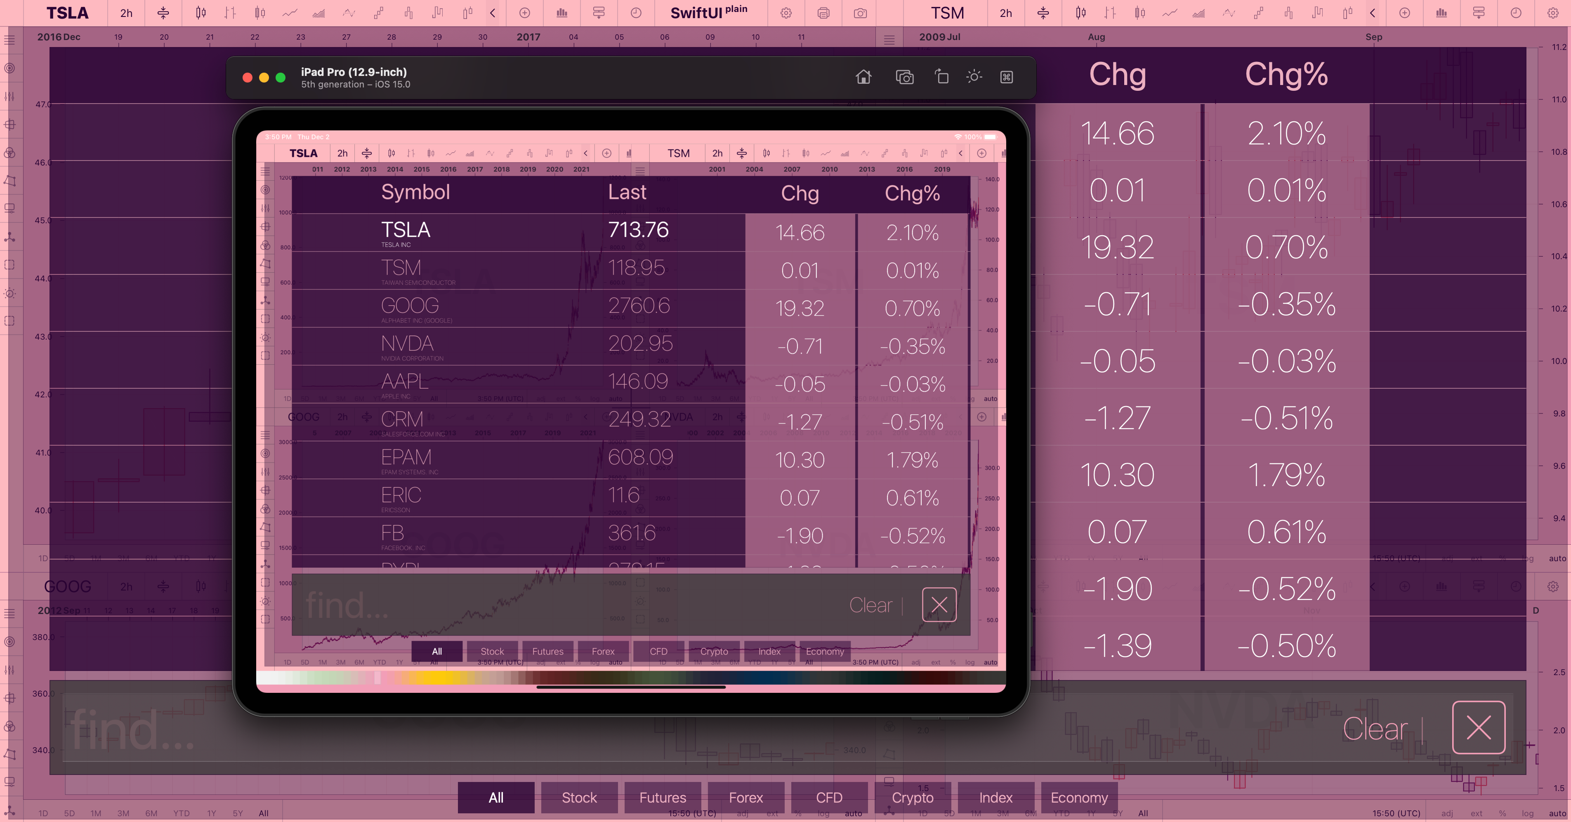Rotate the iPad simulator device
Image resolution: width=1571 pixels, height=822 pixels.
pyautogui.click(x=941, y=77)
